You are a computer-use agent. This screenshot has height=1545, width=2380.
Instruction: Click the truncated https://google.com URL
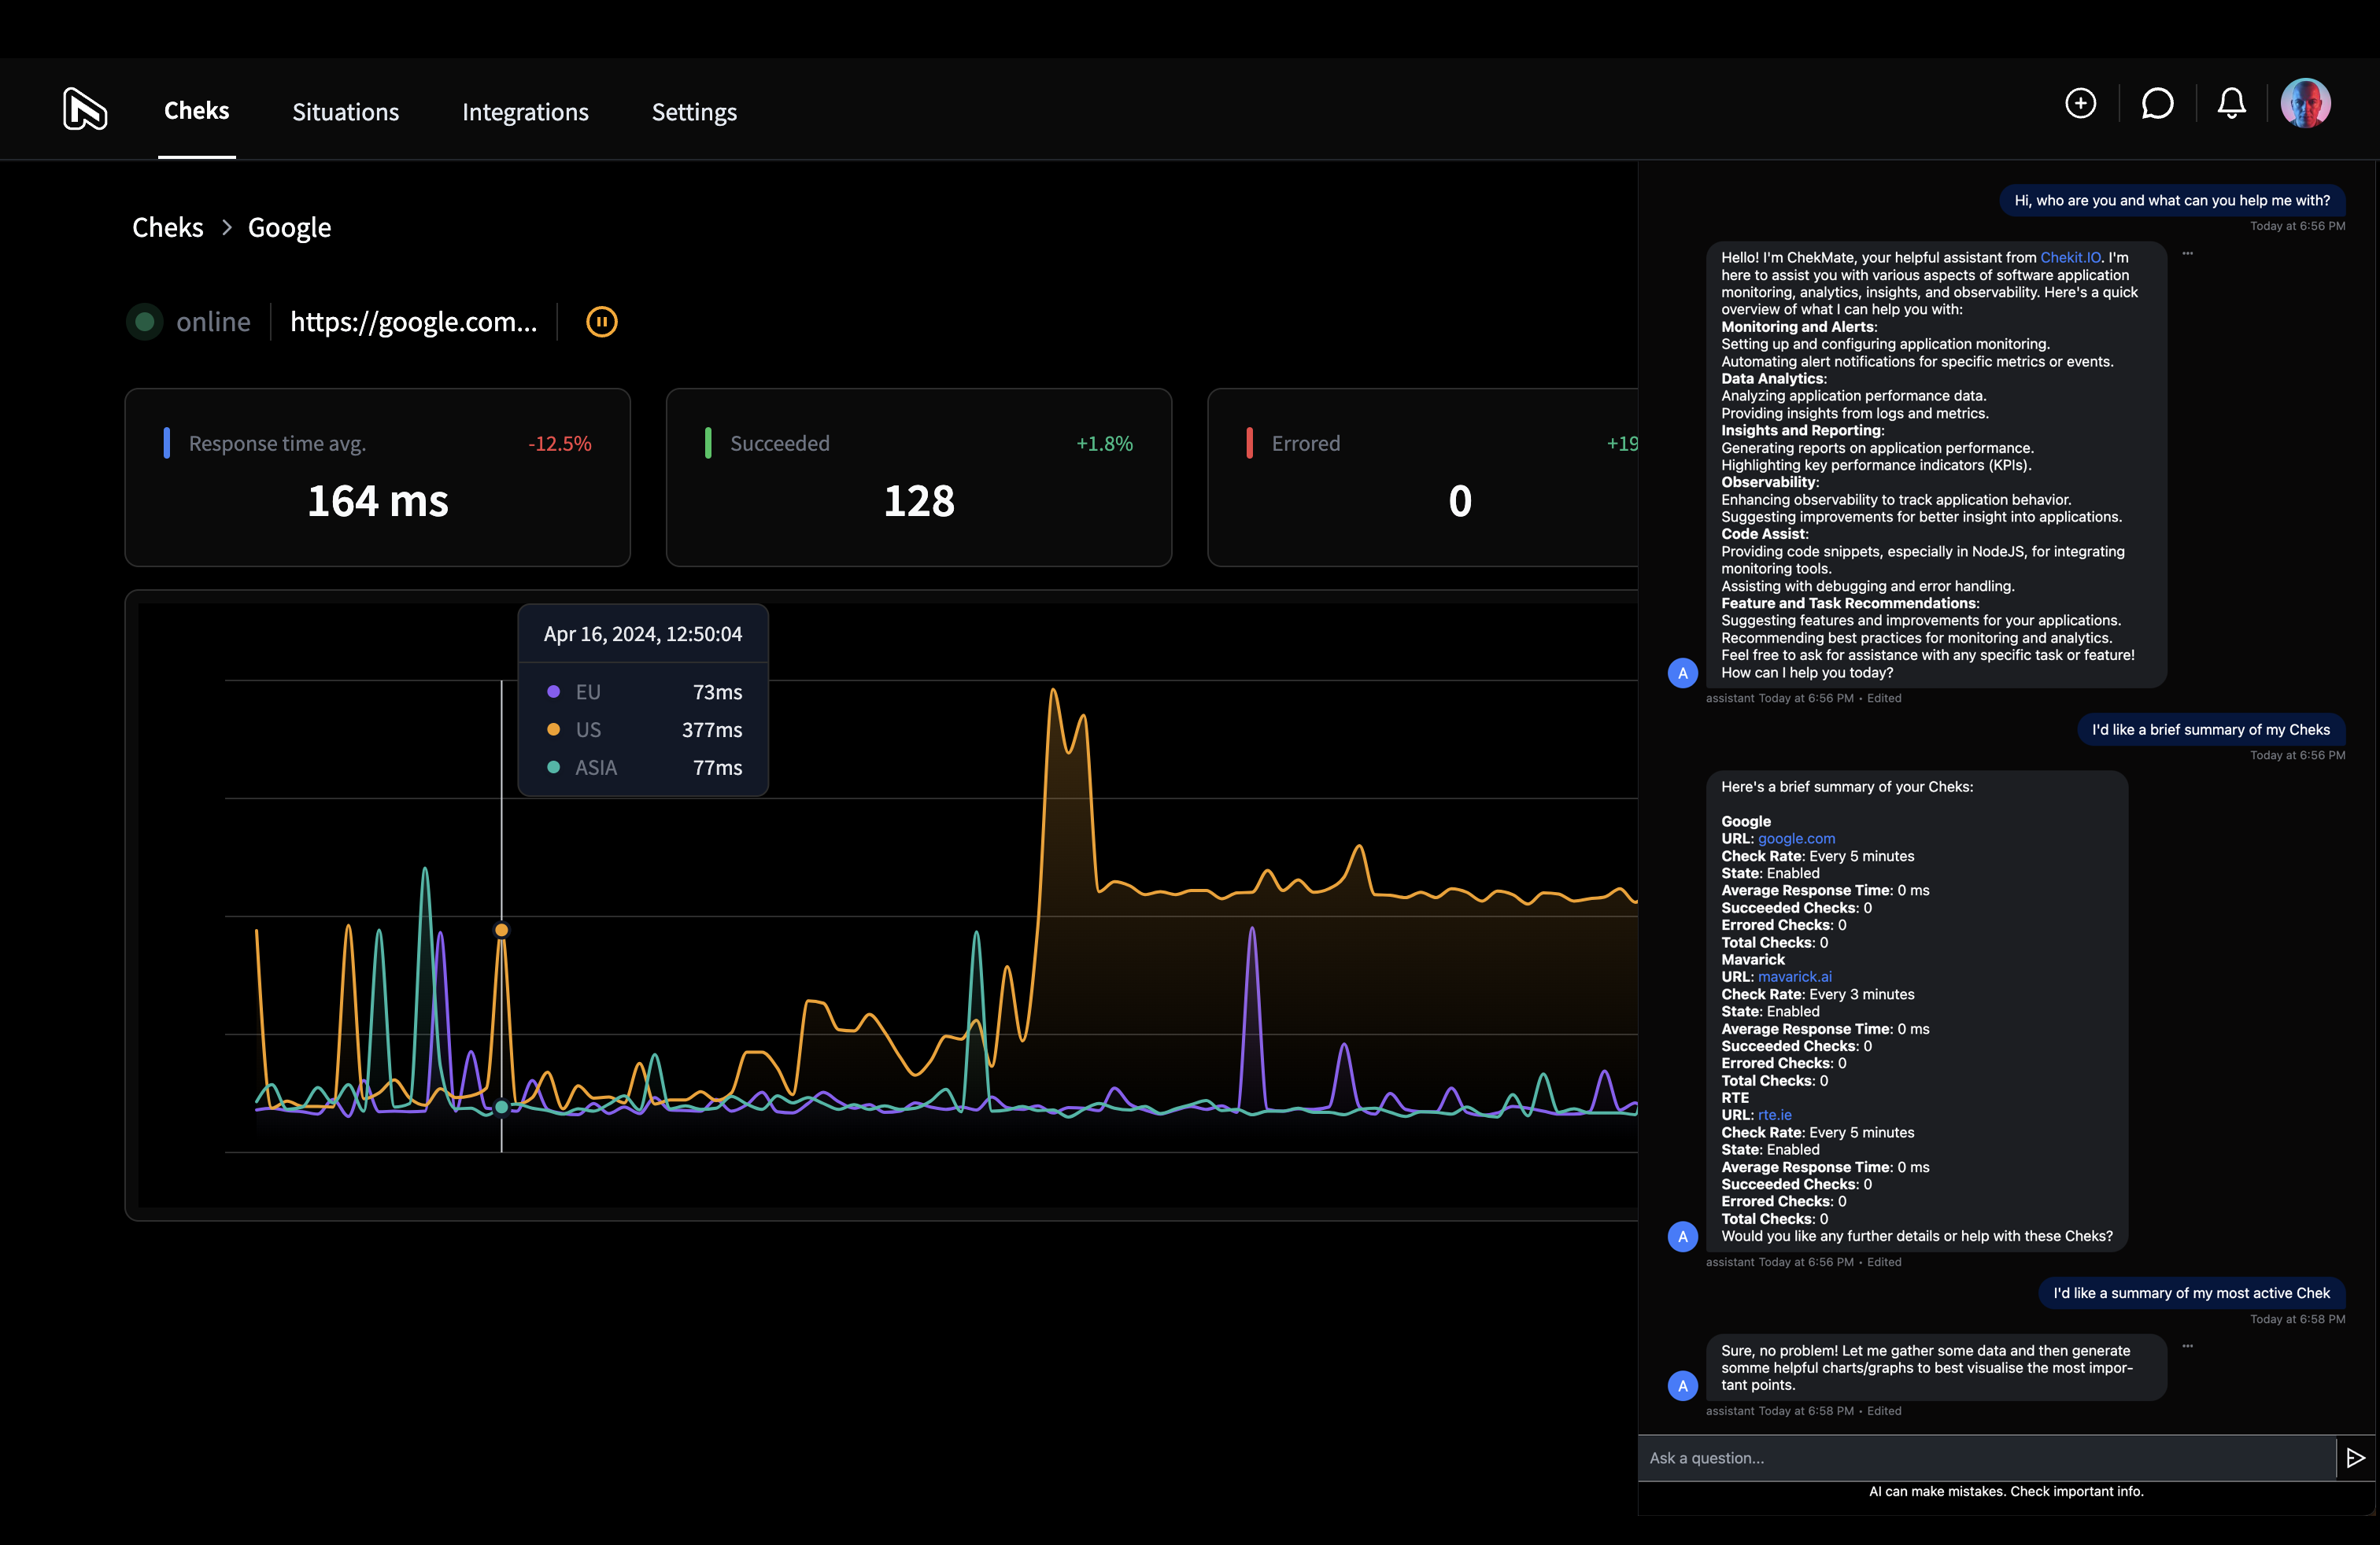[413, 322]
